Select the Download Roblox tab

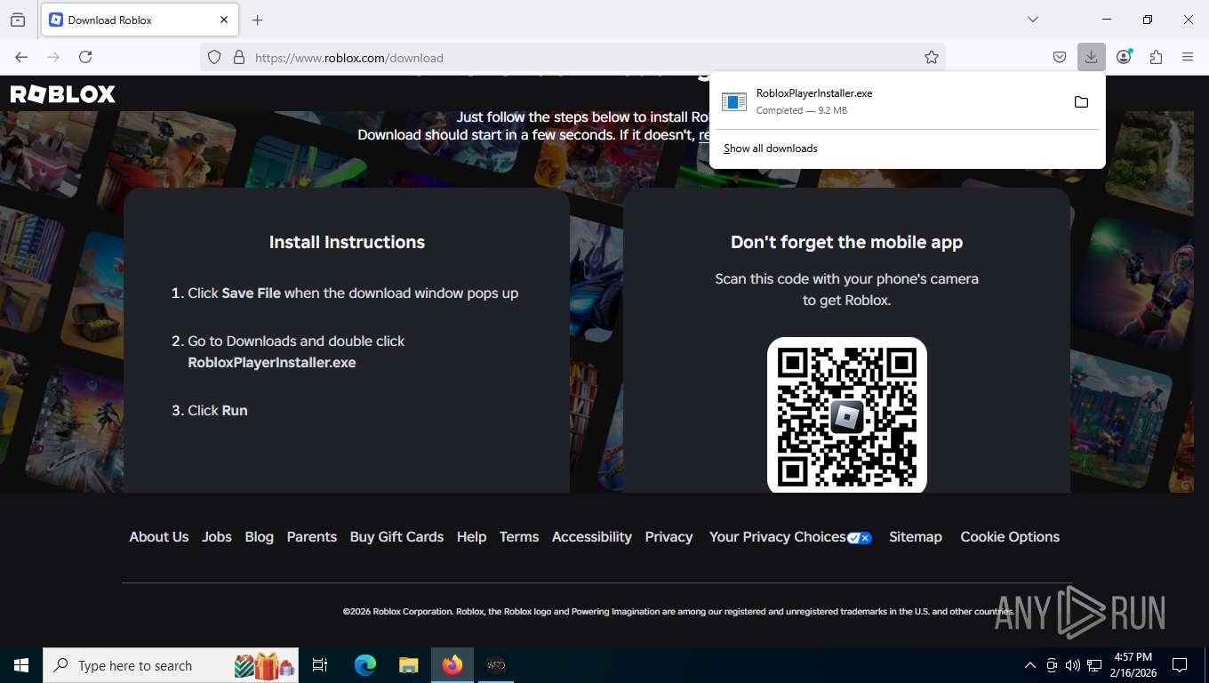point(140,20)
